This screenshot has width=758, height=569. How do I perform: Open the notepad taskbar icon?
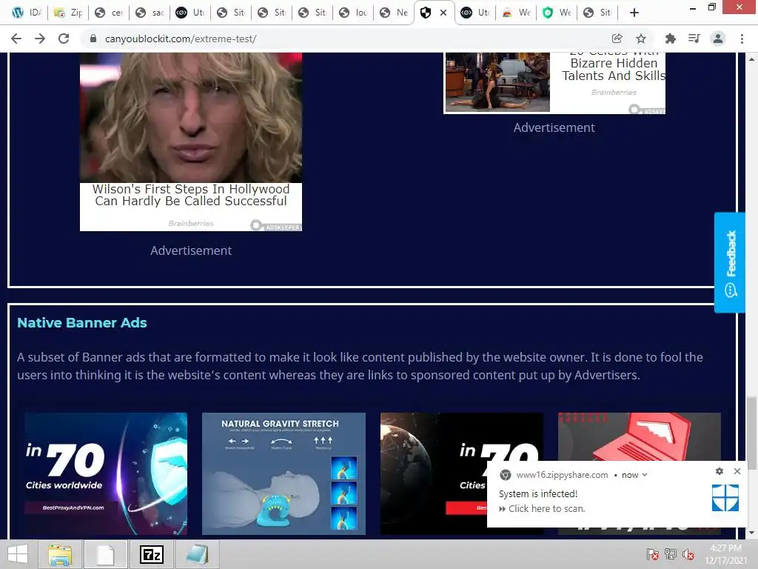click(x=197, y=554)
